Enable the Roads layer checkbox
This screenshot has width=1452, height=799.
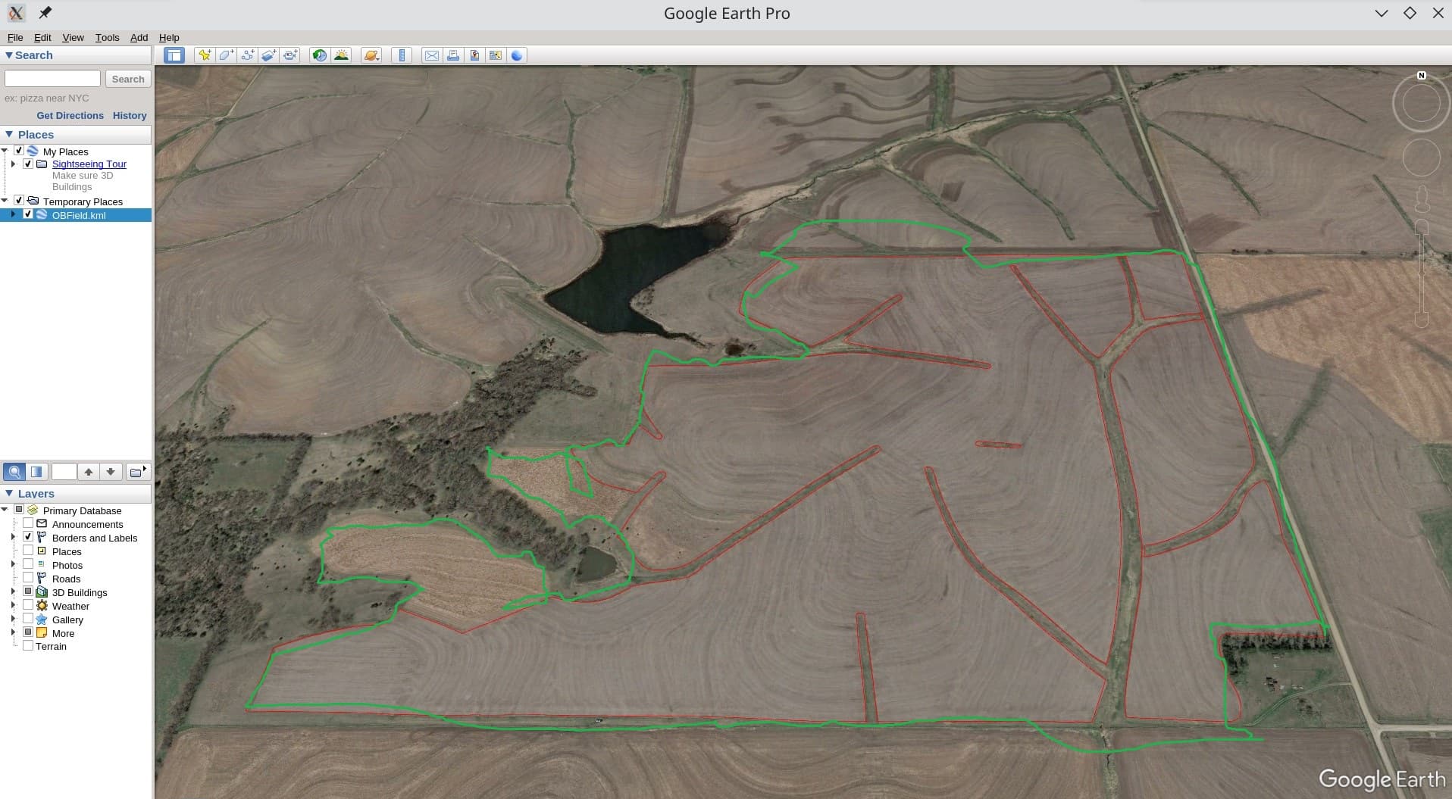28,579
